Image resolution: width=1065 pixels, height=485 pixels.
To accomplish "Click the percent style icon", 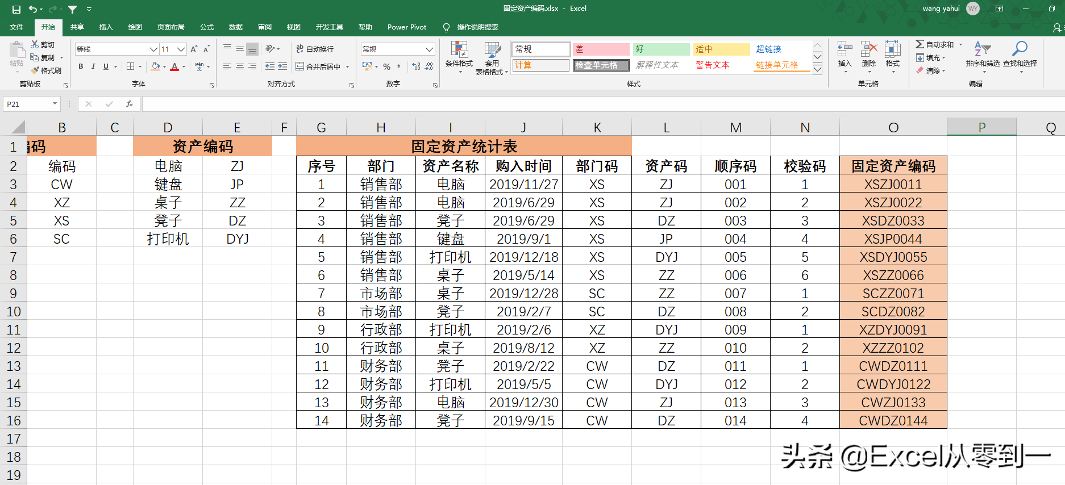I will (386, 66).
